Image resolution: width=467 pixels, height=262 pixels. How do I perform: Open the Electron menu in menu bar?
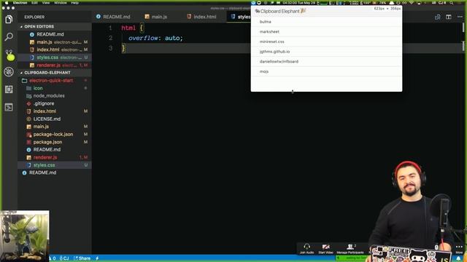pyautogui.click(x=20, y=3)
